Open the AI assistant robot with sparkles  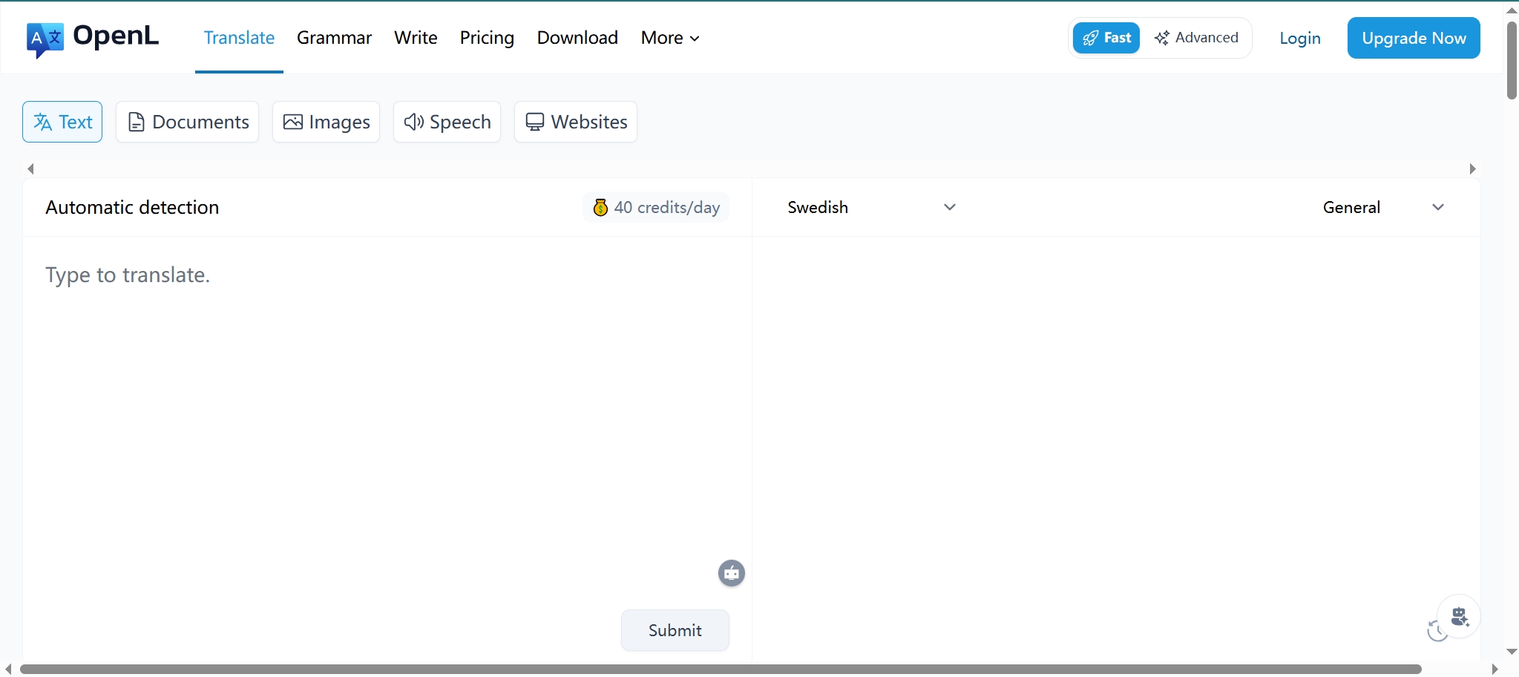[1460, 616]
